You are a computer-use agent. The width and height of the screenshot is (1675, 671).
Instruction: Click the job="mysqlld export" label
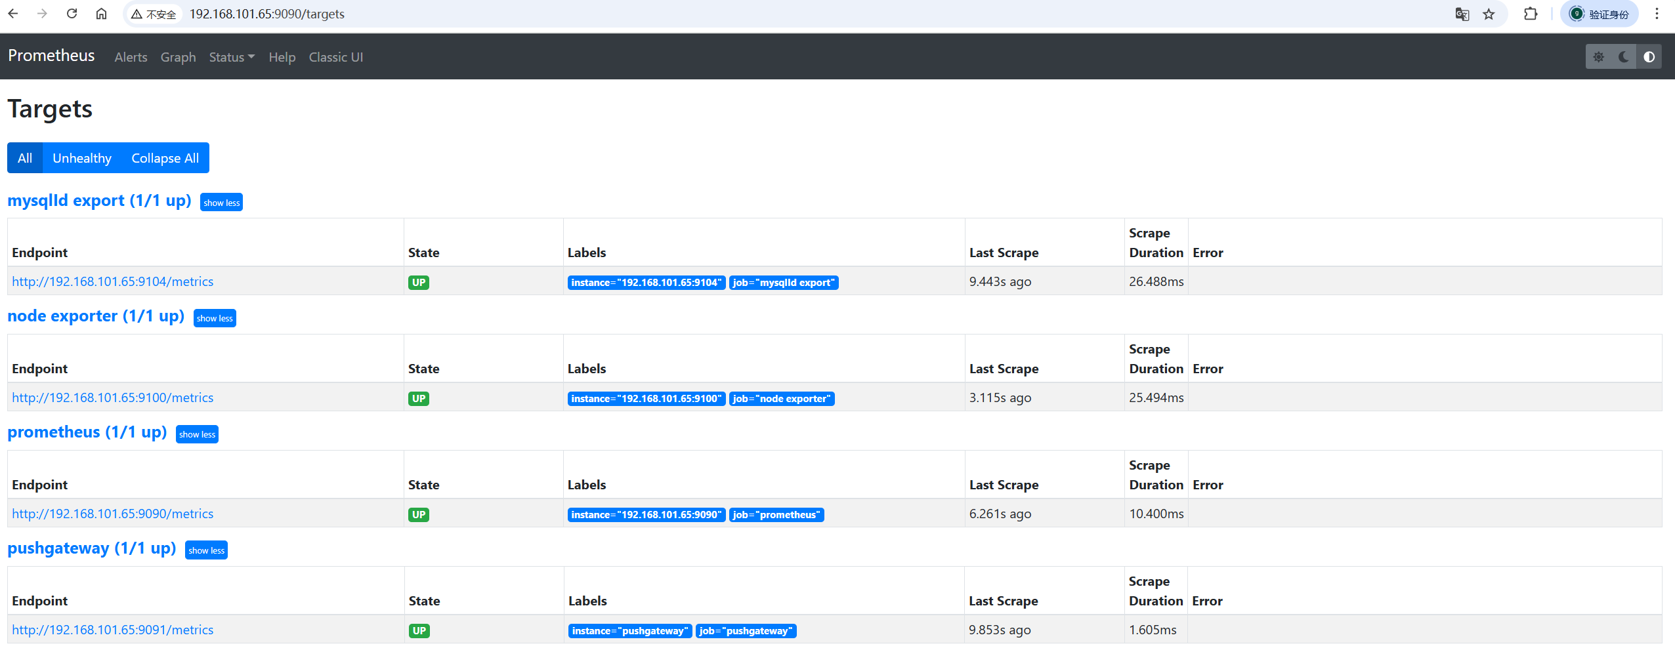click(784, 283)
